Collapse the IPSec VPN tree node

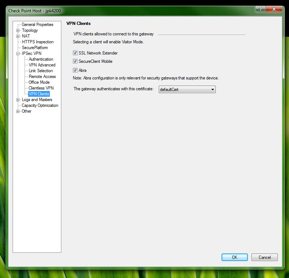[x=18, y=53]
